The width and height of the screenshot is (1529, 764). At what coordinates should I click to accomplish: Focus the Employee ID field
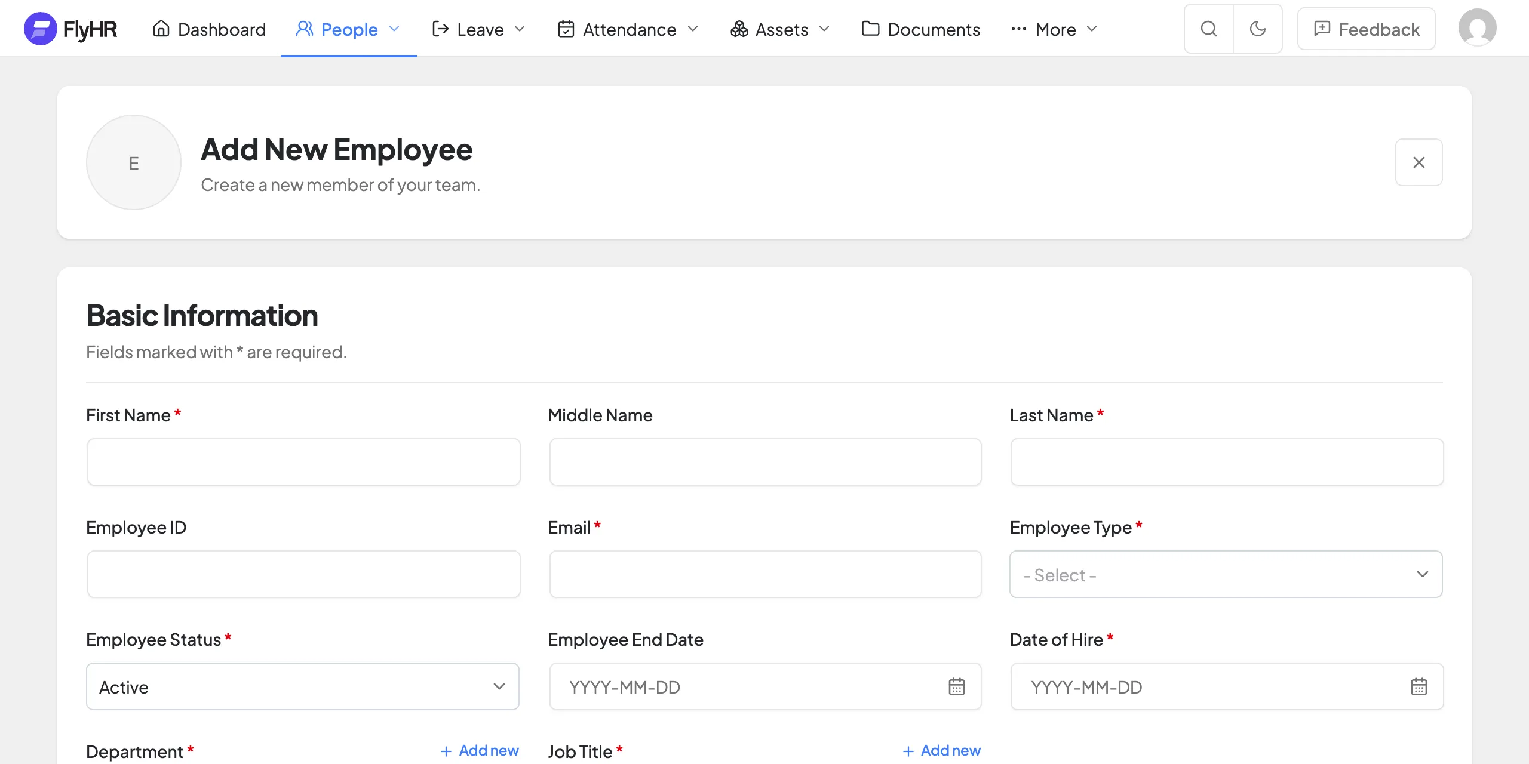tap(304, 574)
